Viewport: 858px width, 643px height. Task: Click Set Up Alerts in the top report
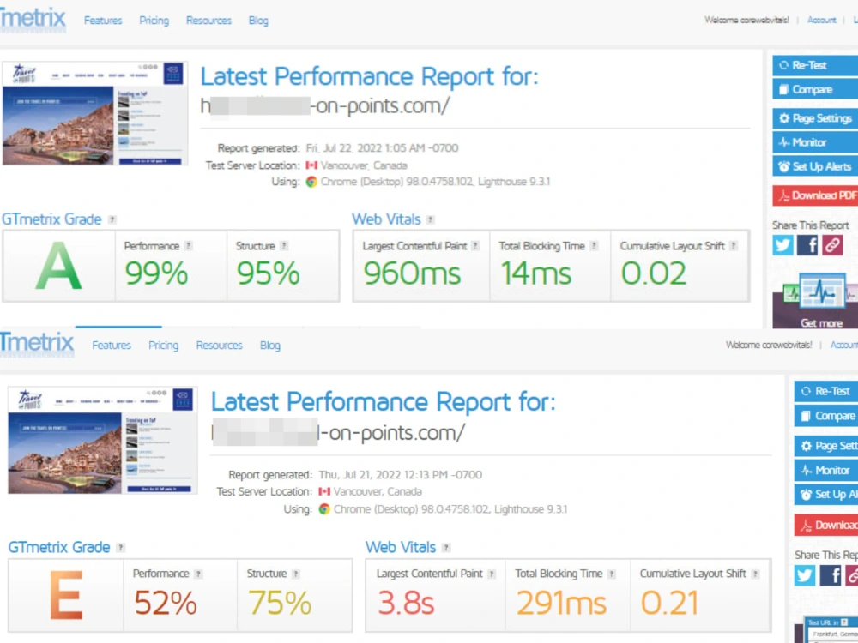click(815, 167)
